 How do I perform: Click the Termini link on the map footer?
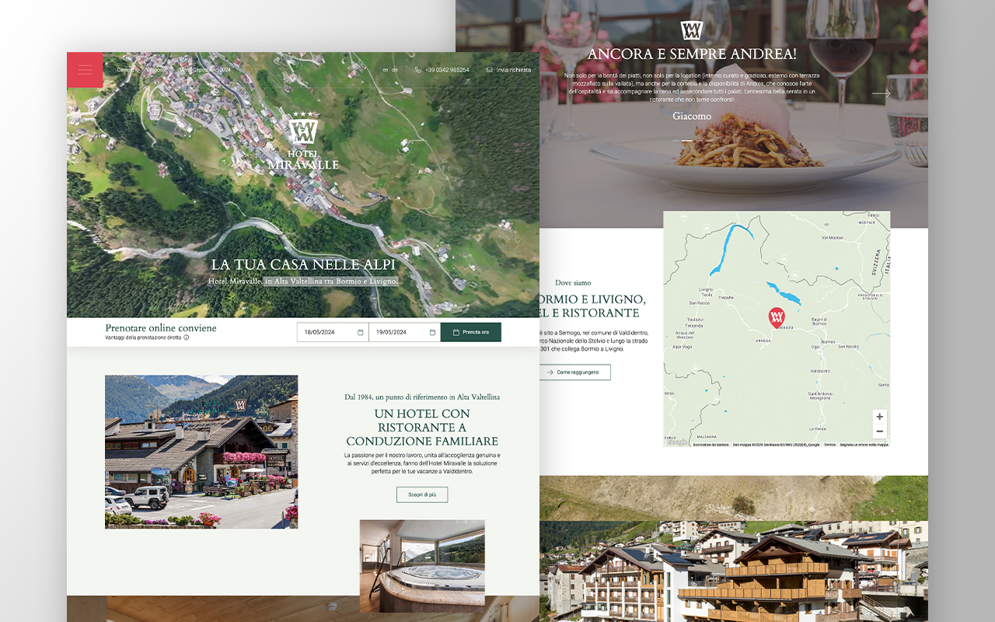829,445
